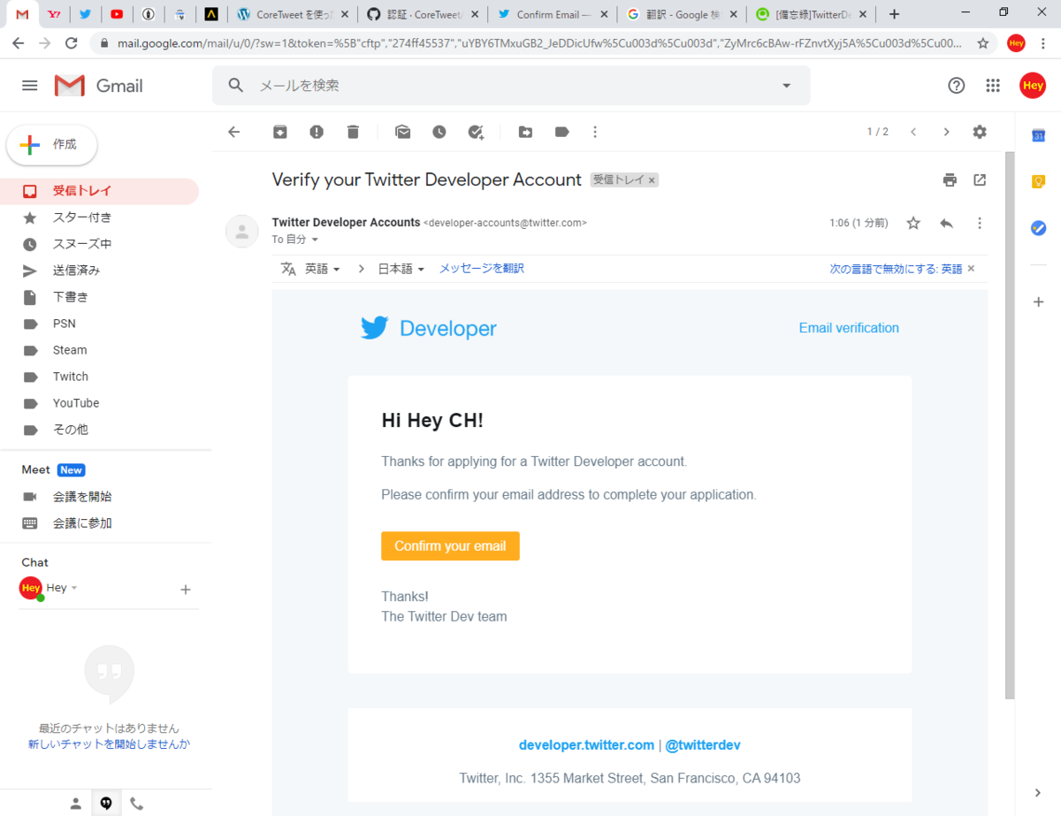This screenshot has width=1061, height=816.
Task: Open Google Keep side panel
Action: [1039, 181]
